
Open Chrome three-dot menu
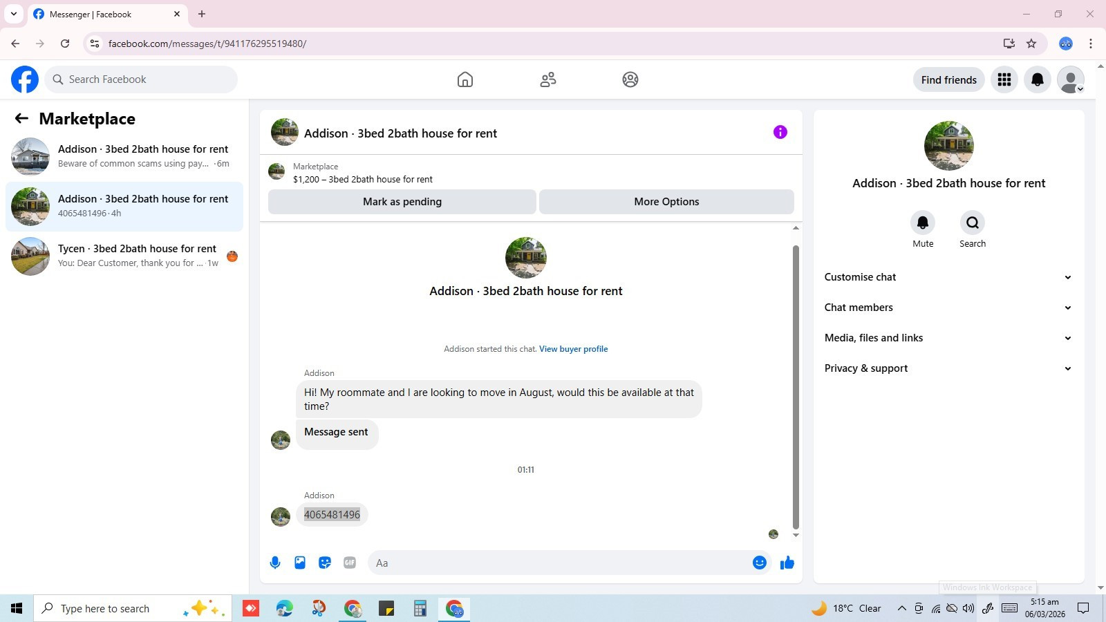[x=1091, y=44]
